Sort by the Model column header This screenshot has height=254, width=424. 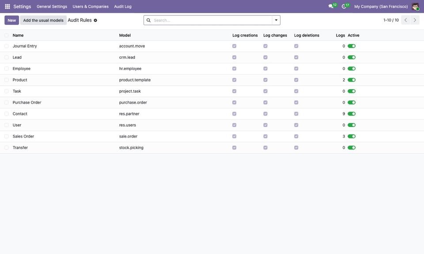click(125, 35)
